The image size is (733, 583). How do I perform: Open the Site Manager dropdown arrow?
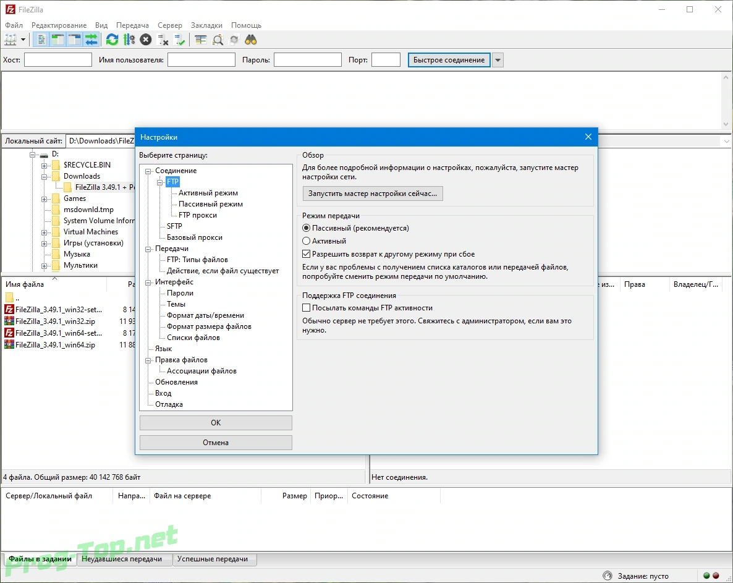pos(23,40)
